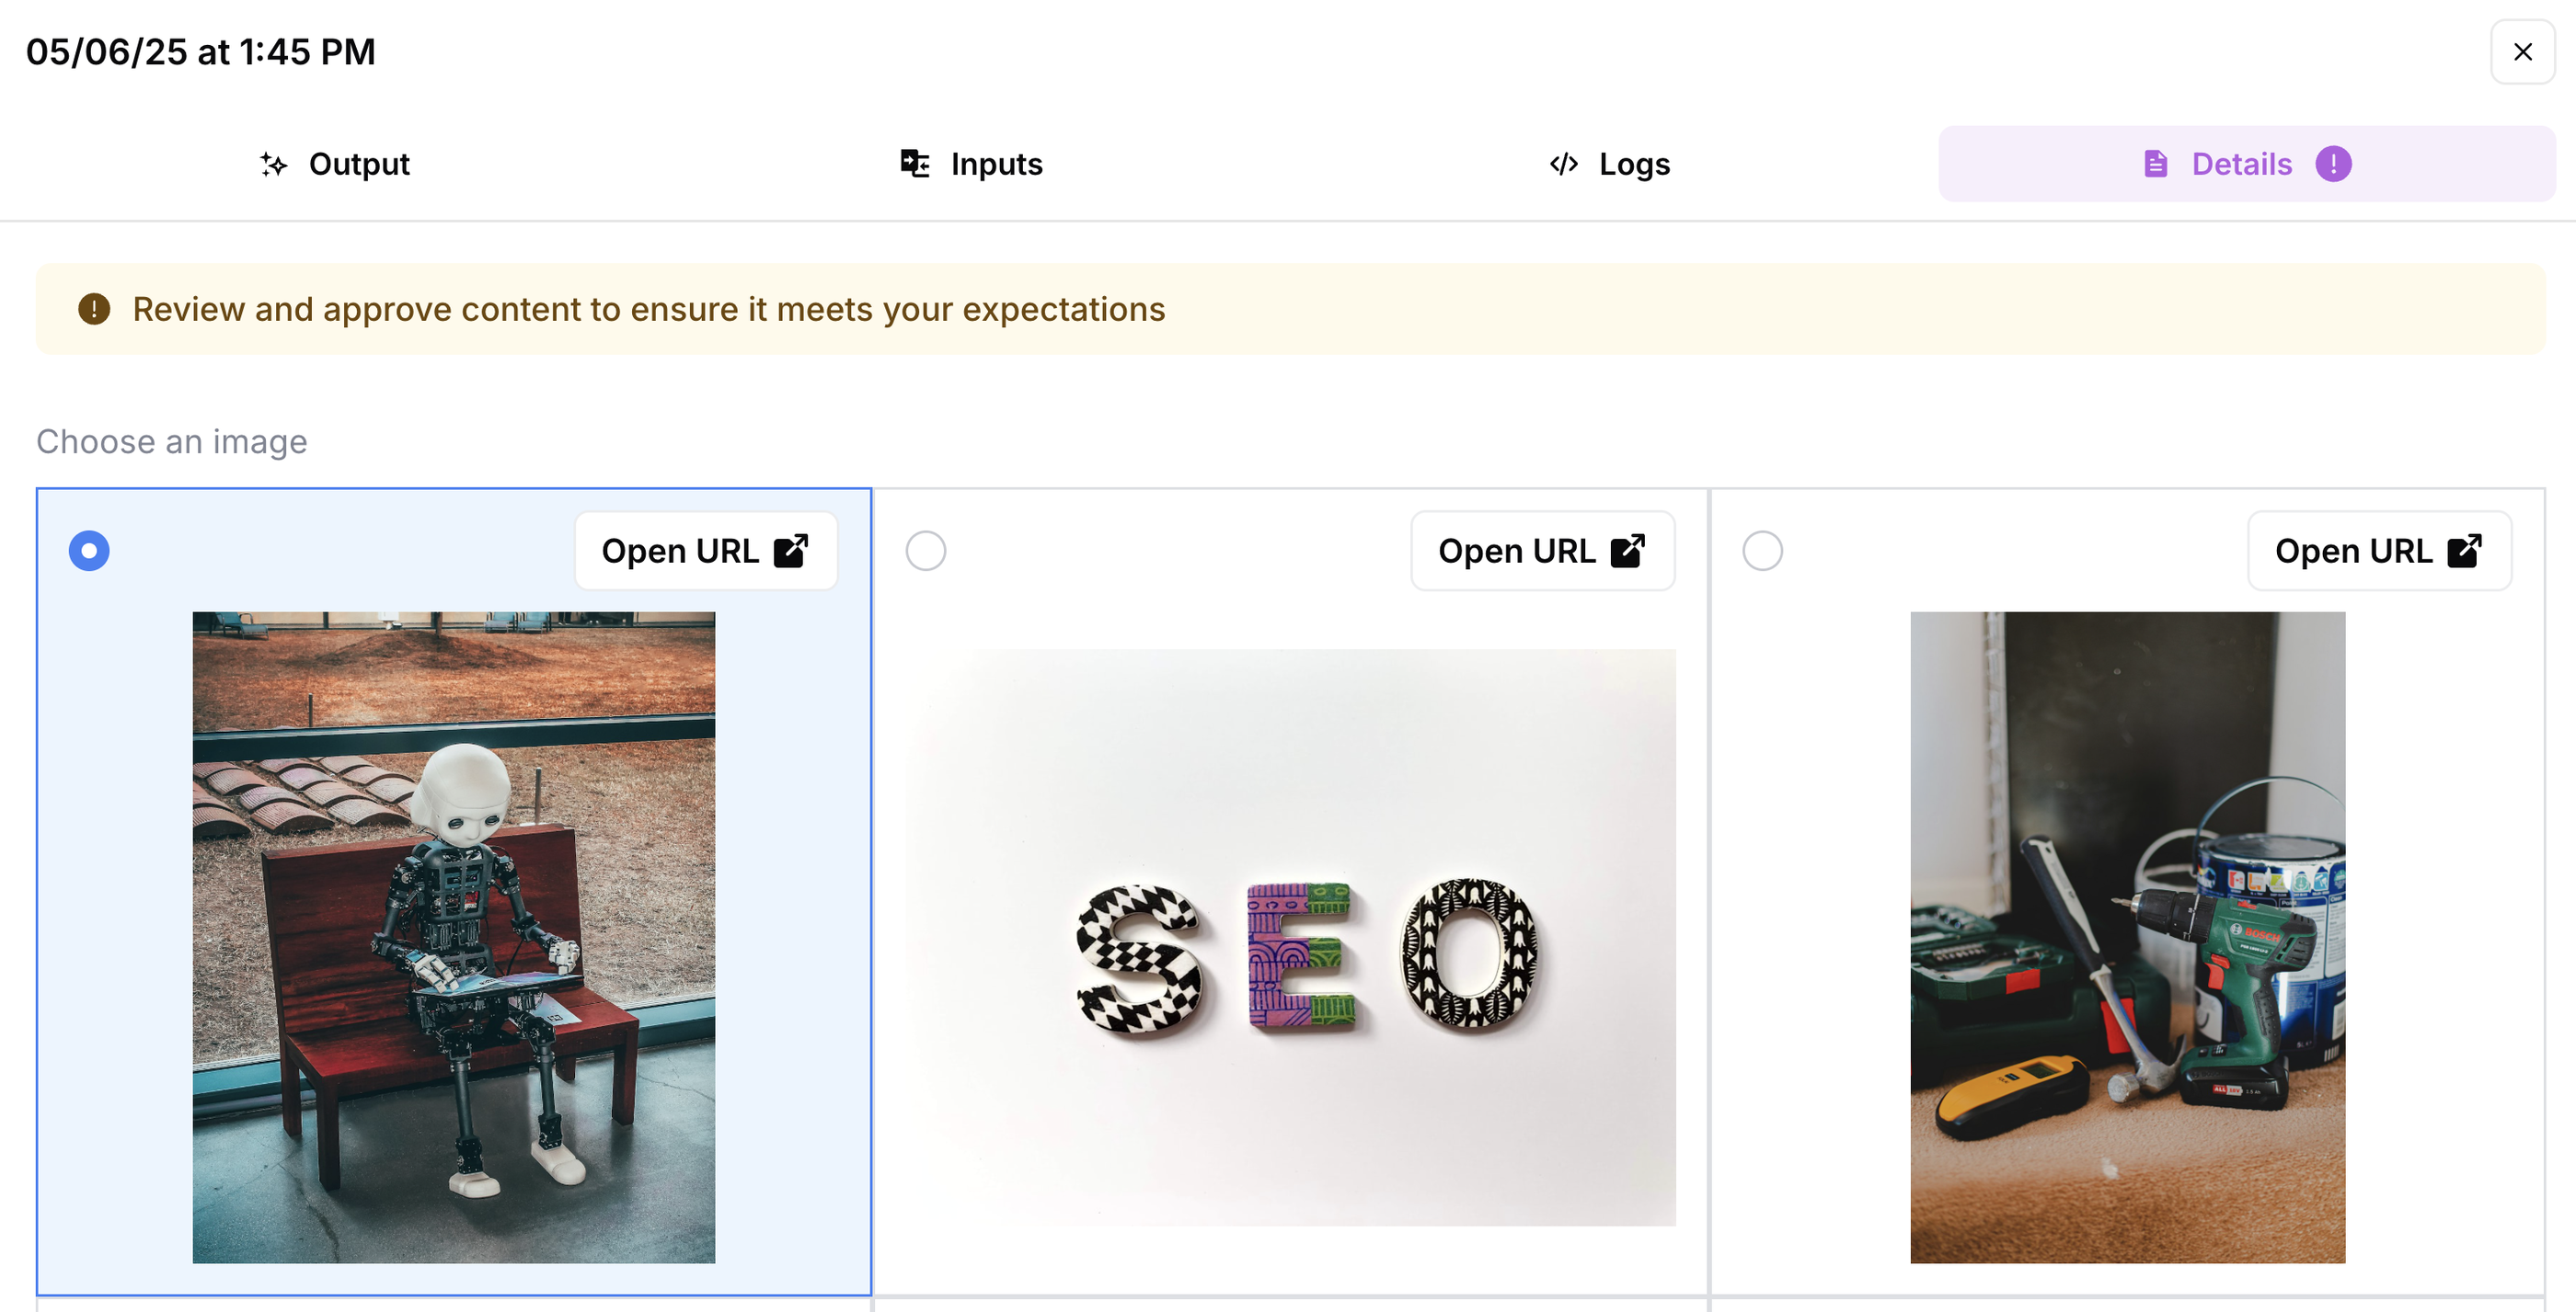Viewport: 2576px width, 1312px height.
Task: Click the external-link icon beside the SEO image's Open URL
Action: point(1629,550)
